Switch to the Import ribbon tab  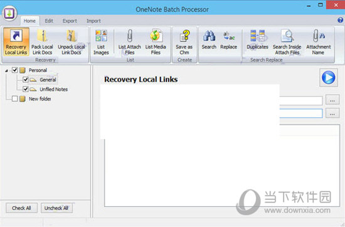(x=93, y=21)
